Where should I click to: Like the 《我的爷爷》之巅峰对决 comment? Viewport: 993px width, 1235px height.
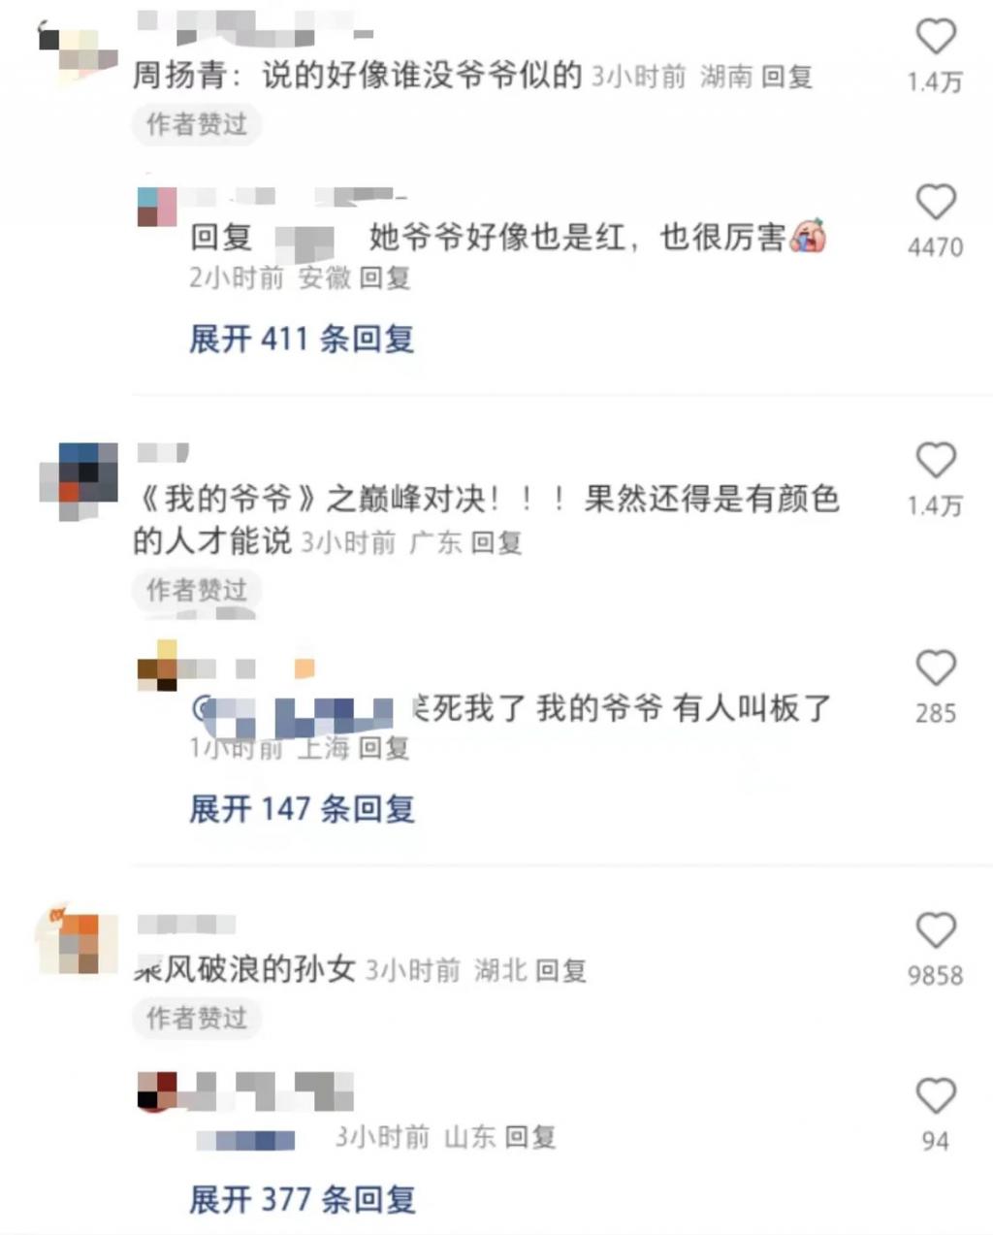pyautogui.click(x=936, y=460)
